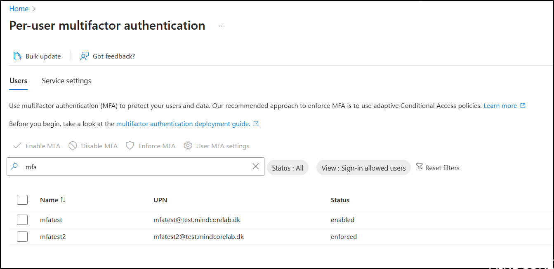Click the Disable MFA blocked-circle icon
The image size is (554, 269).
(x=73, y=145)
